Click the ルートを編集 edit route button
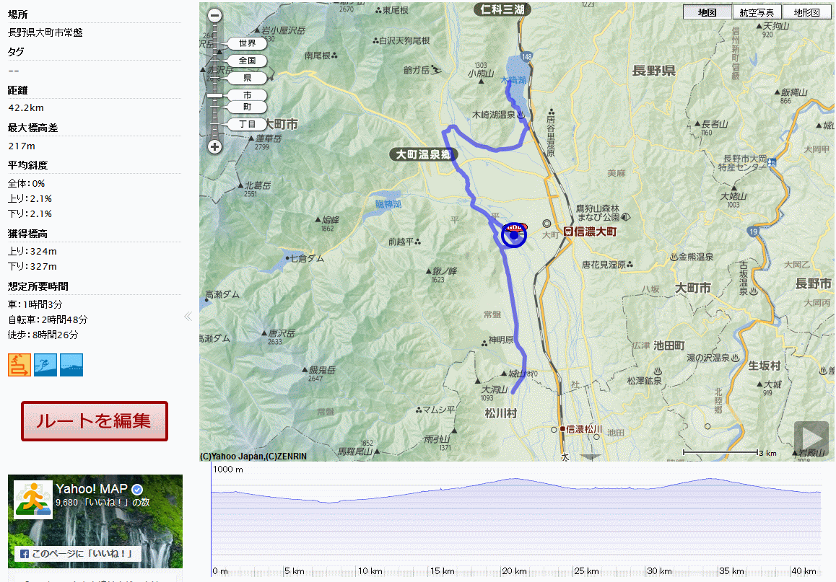 (95, 421)
